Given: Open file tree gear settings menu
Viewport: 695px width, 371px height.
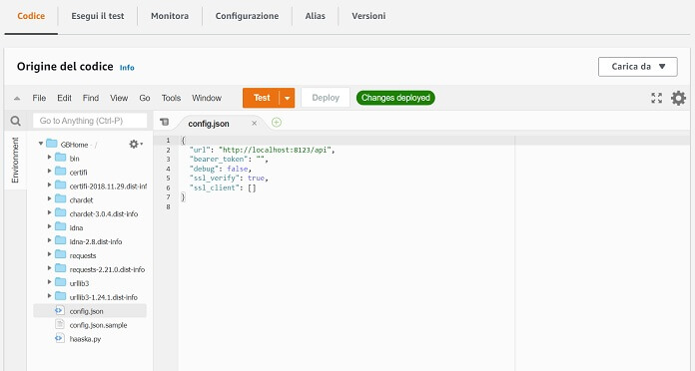Looking at the screenshot, I should point(136,144).
